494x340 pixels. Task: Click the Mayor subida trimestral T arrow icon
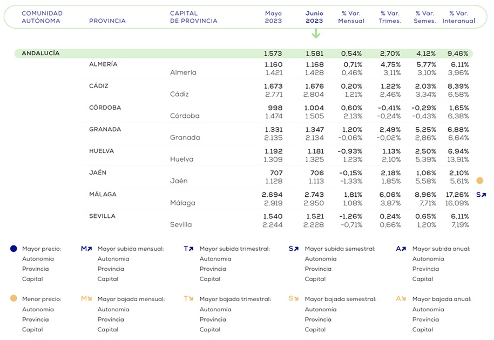[x=188, y=249]
